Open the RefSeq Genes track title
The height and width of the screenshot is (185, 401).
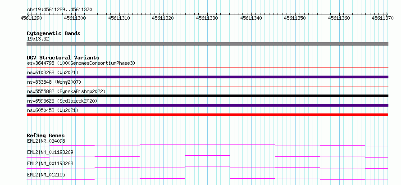46,135
